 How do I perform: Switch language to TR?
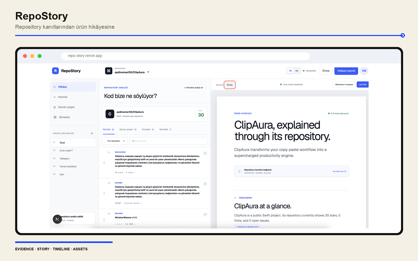290,71
